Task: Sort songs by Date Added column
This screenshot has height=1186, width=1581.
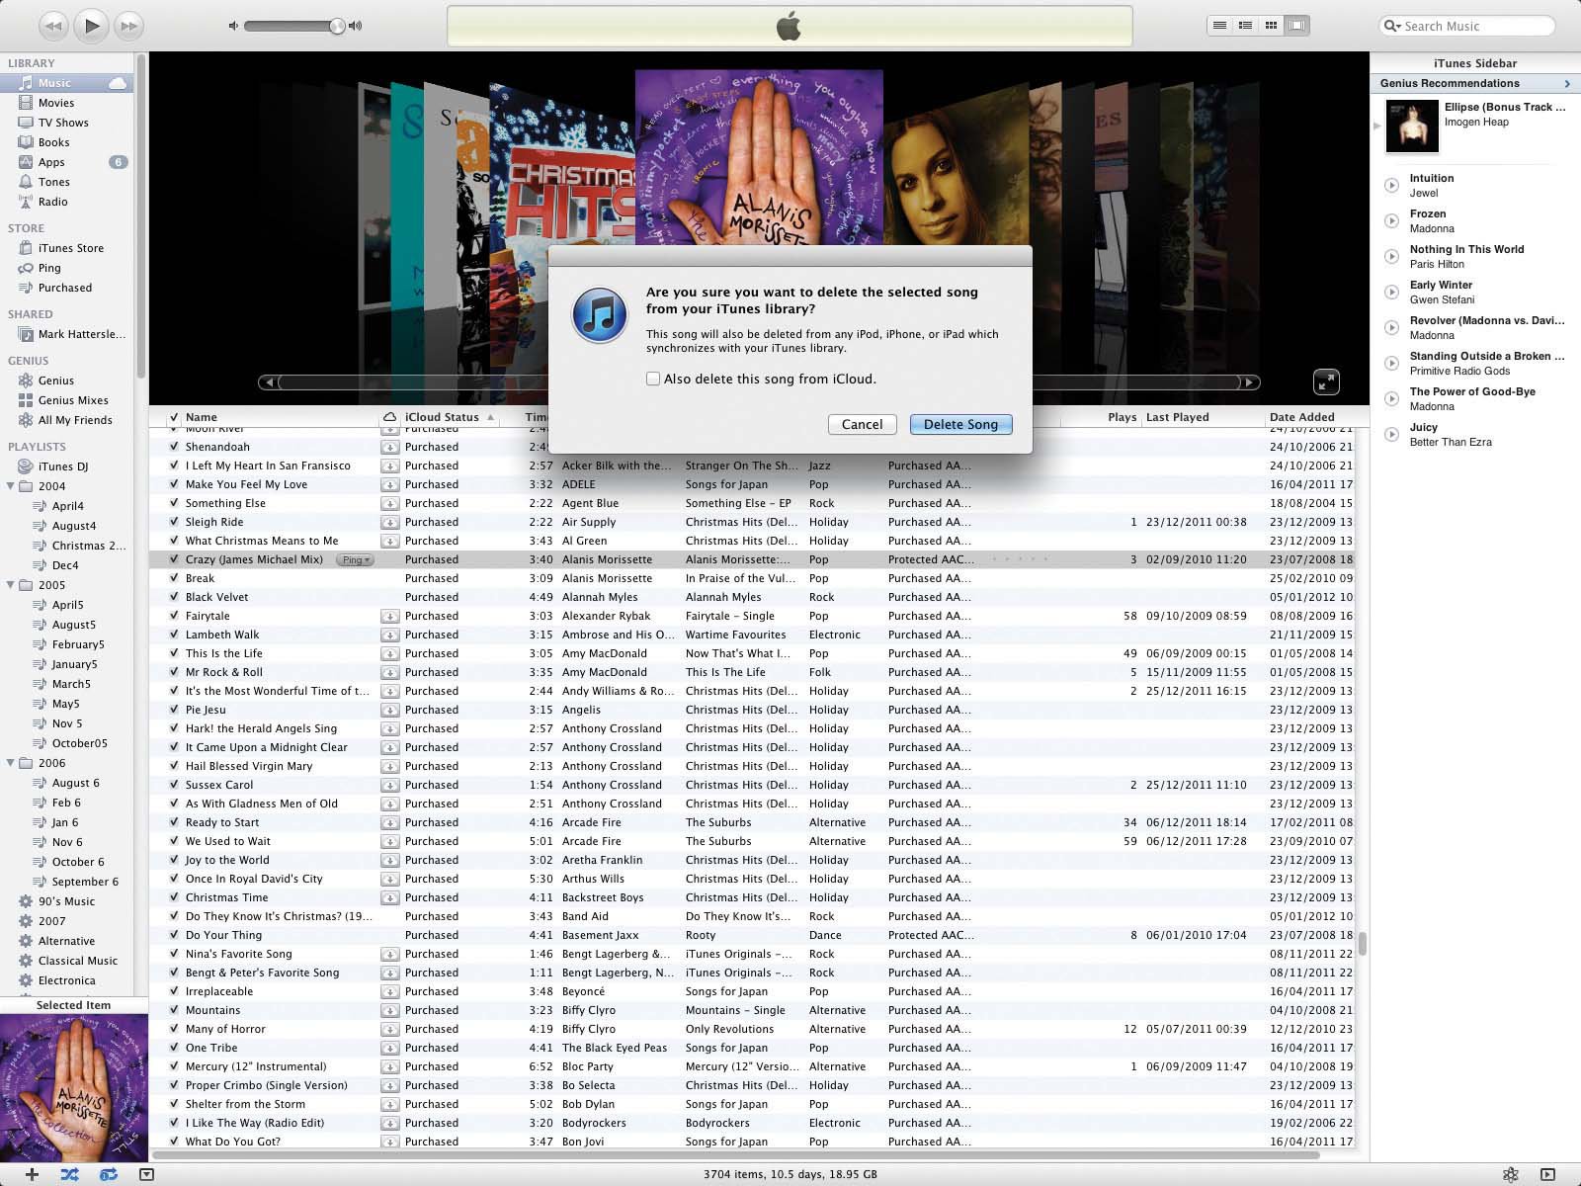Action: pyautogui.click(x=1310, y=417)
